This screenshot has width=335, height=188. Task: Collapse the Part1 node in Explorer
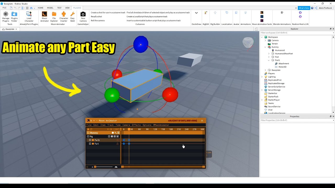pyautogui.click(x=269, y=60)
